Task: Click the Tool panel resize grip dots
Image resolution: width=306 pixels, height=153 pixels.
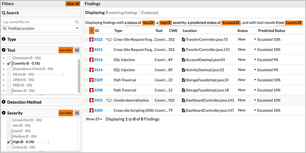Action: click(x=41, y=95)
